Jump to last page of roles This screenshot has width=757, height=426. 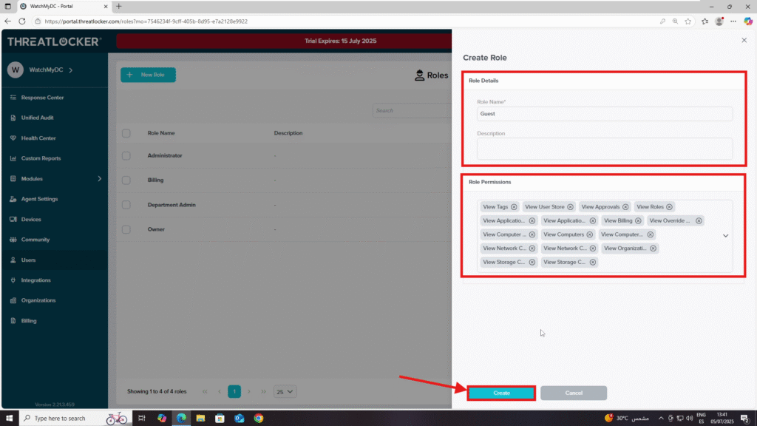(264, 392)
